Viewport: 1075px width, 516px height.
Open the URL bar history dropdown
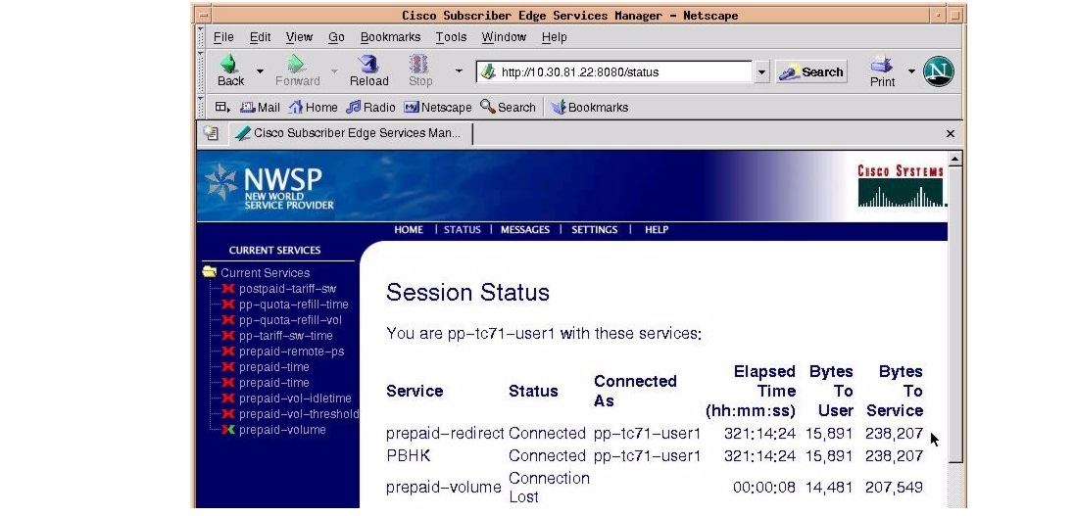point(761,71)
